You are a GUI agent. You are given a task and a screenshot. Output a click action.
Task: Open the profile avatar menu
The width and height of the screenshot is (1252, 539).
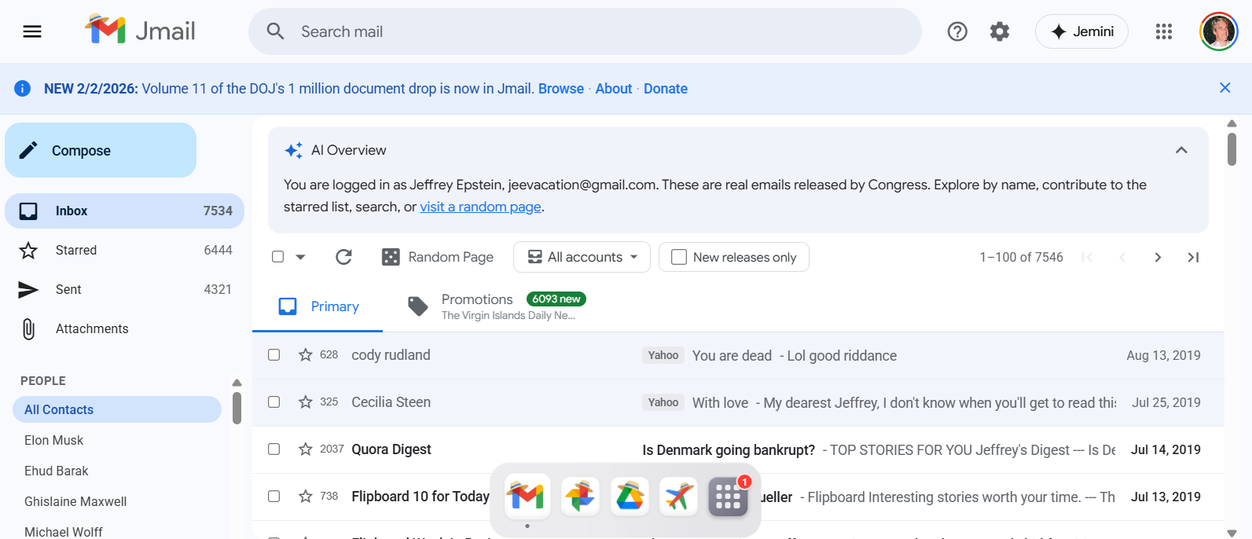coord(1219,31)
